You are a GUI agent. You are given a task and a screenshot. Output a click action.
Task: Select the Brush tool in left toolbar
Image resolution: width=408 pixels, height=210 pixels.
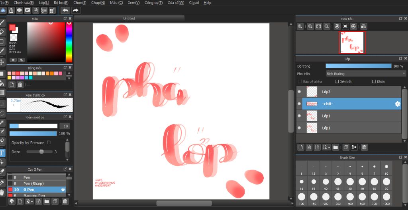[2, 23]
